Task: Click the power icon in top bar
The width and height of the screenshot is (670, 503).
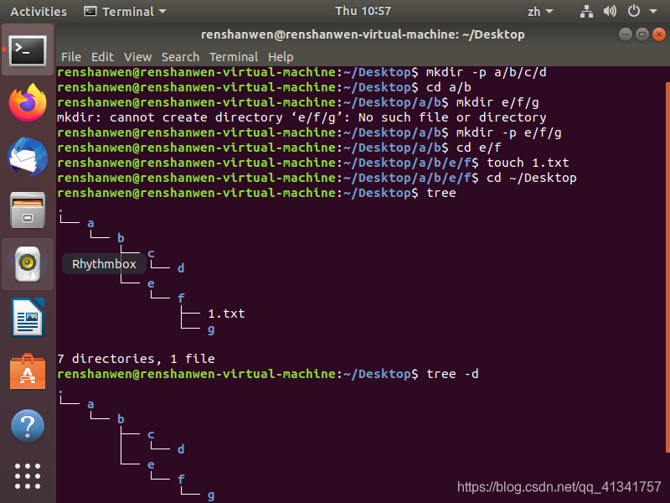Action: (x=634, y=11)
